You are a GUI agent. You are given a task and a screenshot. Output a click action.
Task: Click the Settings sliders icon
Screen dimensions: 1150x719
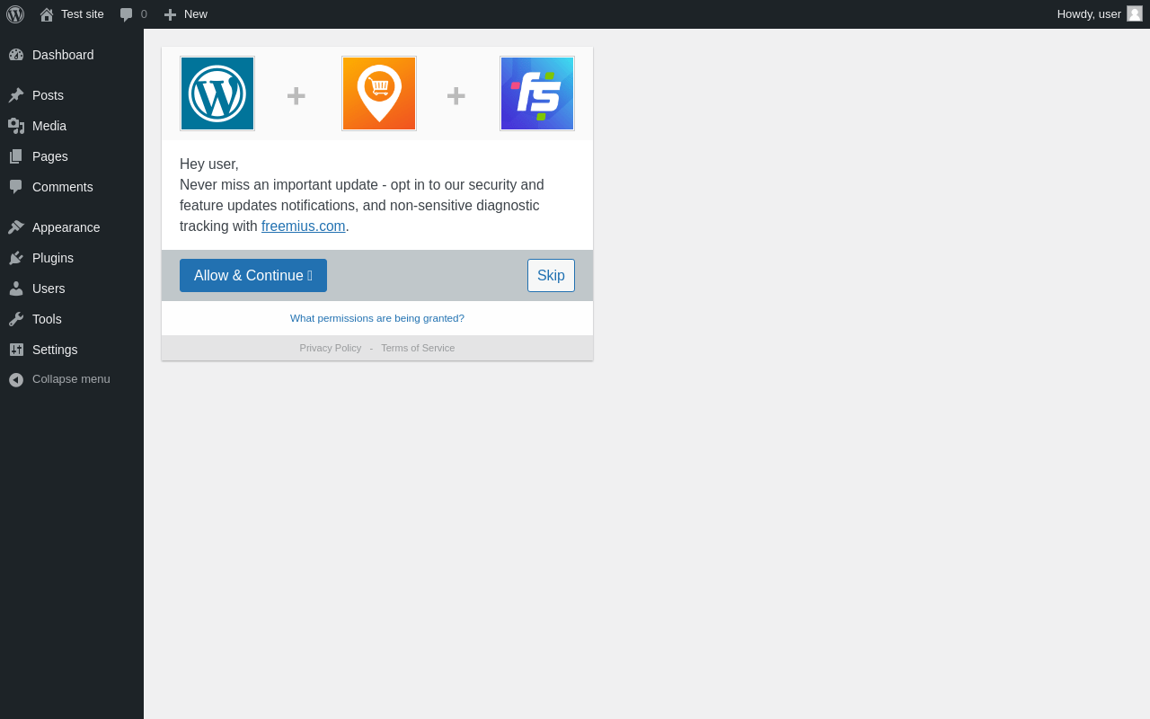click(16, 350)
